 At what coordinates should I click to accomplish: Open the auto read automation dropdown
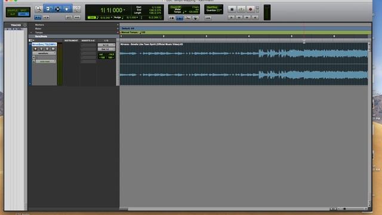(x=46, y=62)
